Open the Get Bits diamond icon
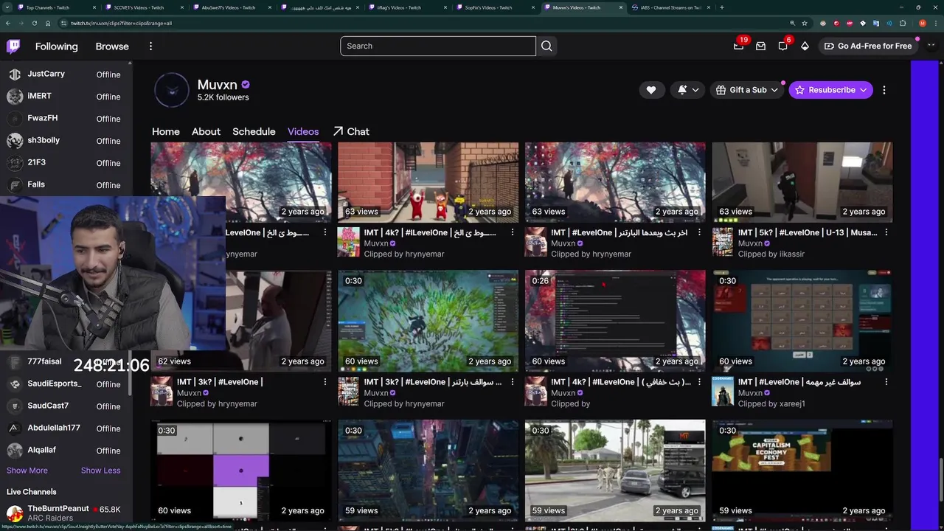Image resolution: width=944 pixels, height=531 pixels. 805,46
